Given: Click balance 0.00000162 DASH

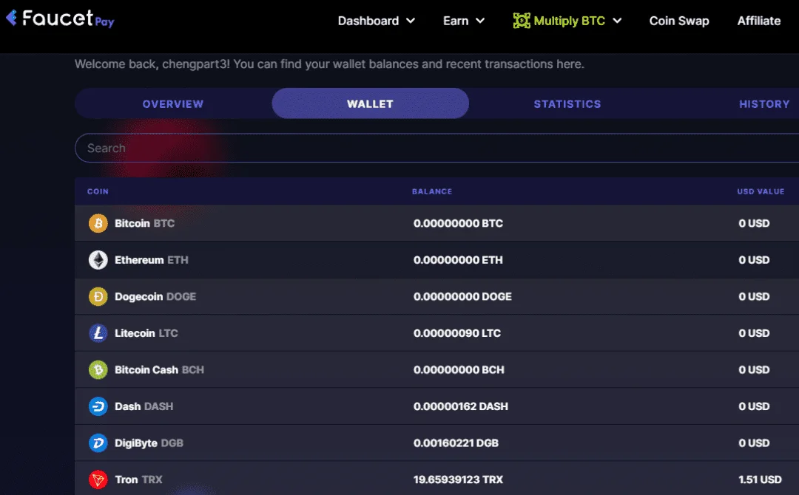Looking at the screenshot, I should click(461, 406).
